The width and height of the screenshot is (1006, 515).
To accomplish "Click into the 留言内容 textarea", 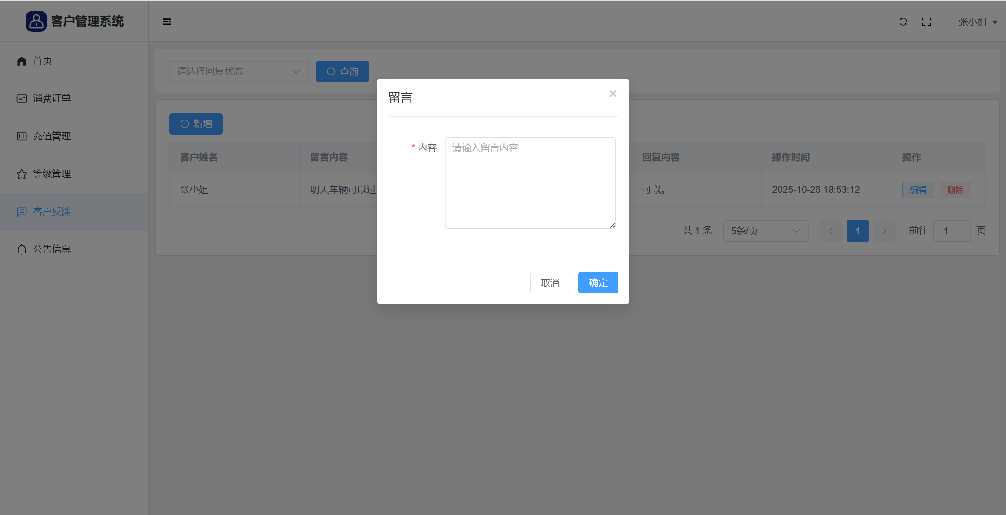I will 529,182.
